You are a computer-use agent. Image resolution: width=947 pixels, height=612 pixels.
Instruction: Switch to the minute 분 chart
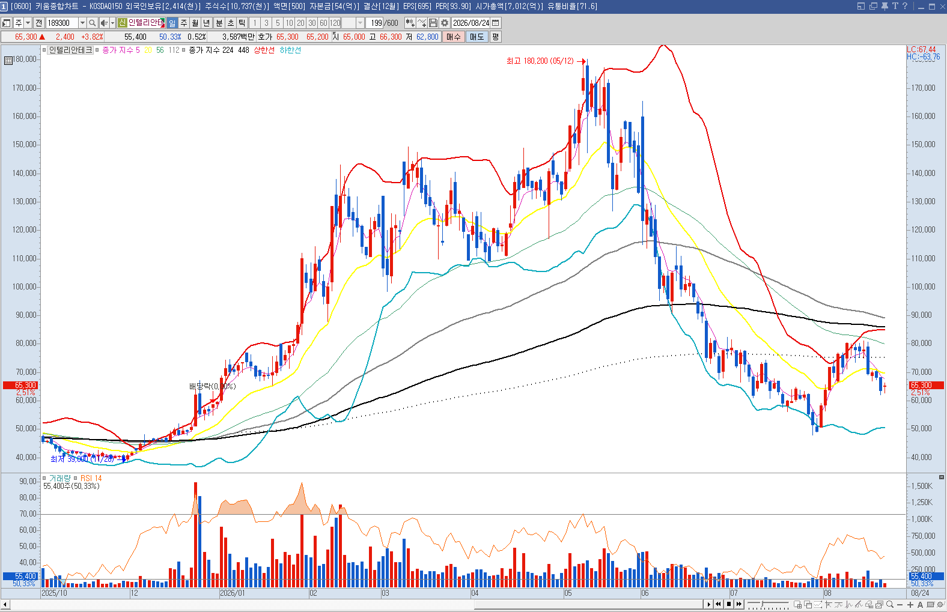coord(219,23)
